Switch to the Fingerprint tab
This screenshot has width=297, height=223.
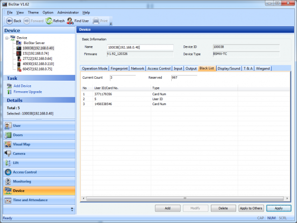tap(120, 68)
